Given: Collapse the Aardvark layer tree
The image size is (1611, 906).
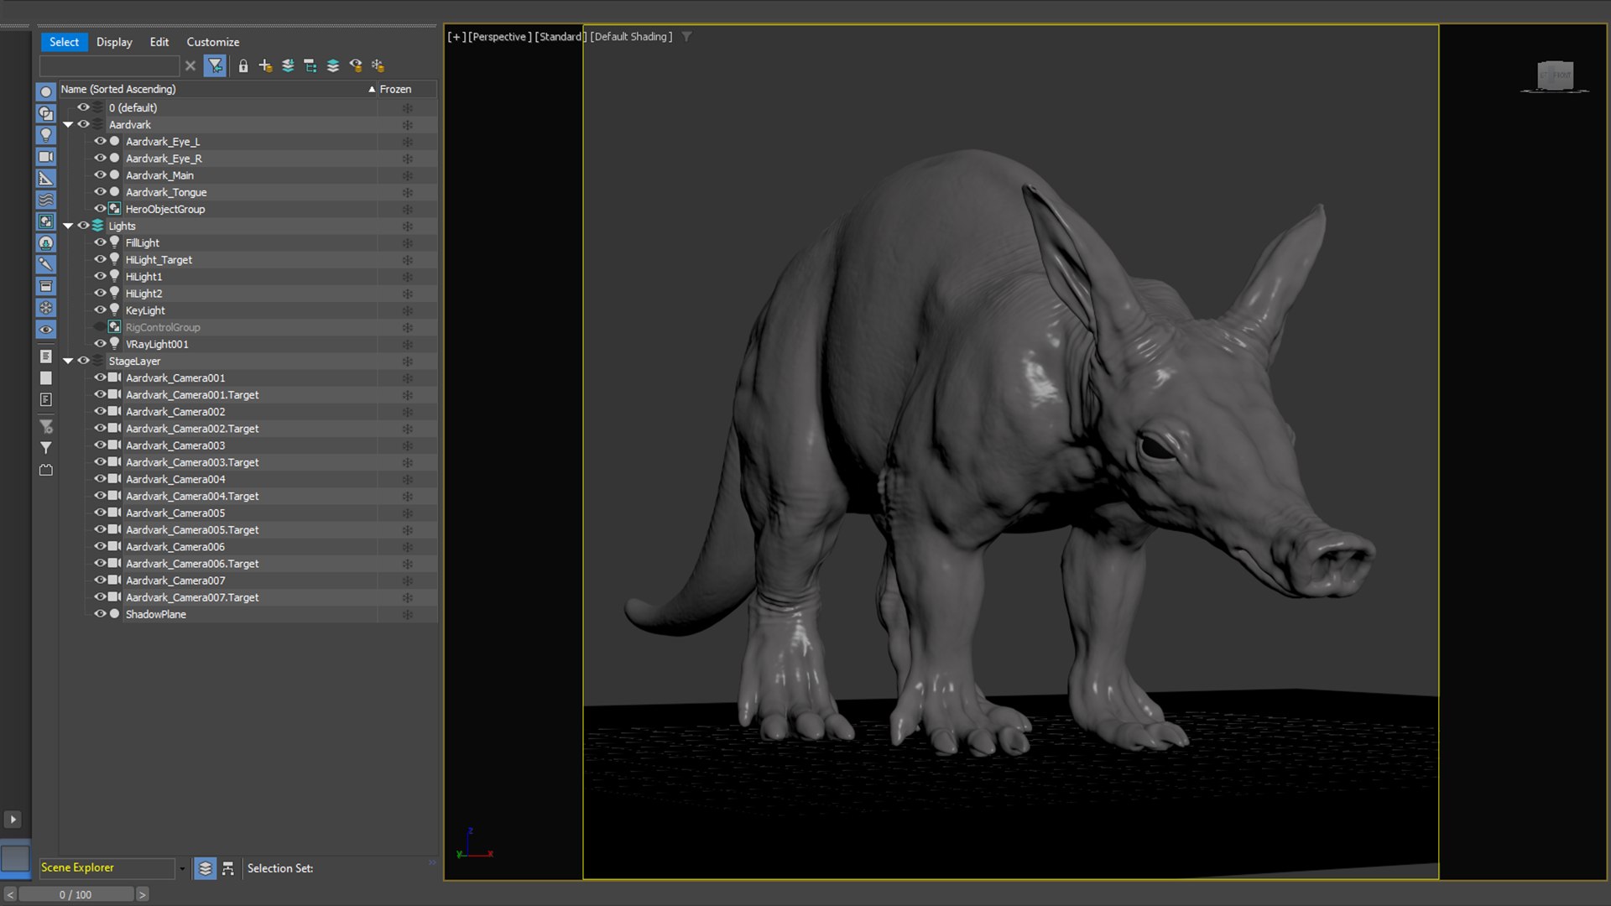Looking at the screenshot, I should 68,125.
